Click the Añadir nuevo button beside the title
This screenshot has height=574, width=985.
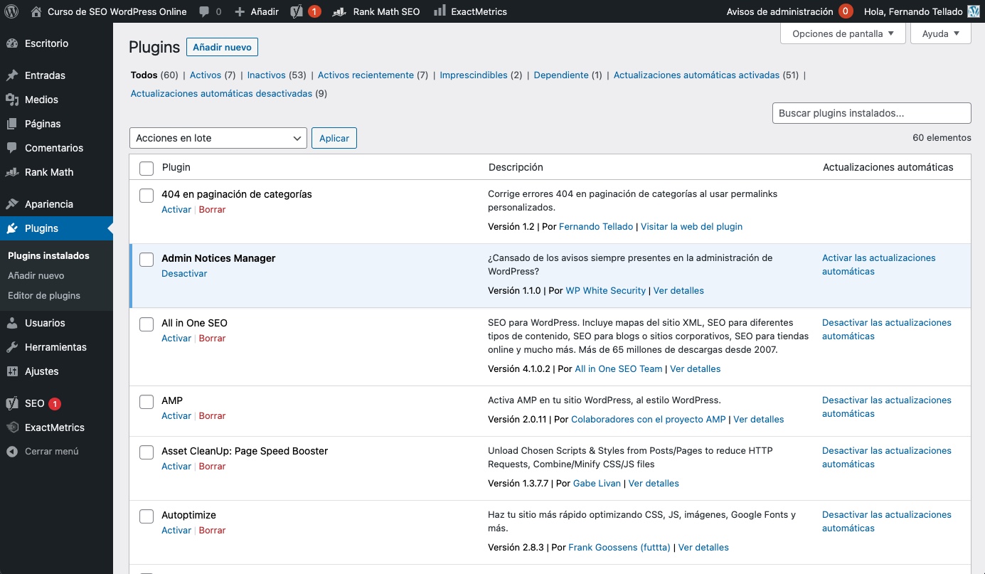(x=222, y=47)
